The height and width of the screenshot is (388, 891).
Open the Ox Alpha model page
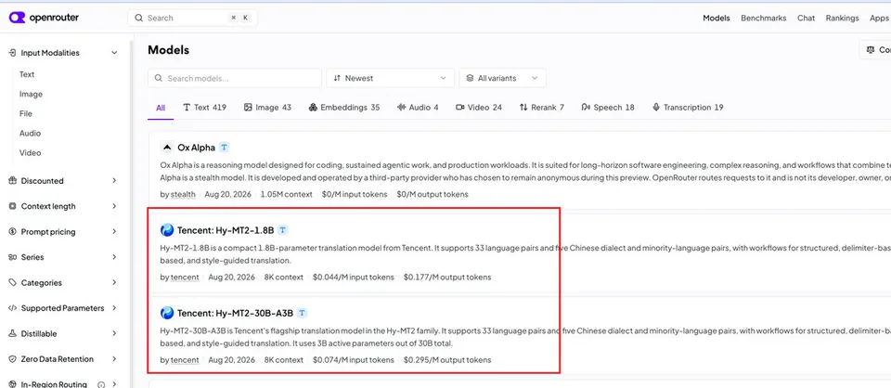click(x=196, y=148)
